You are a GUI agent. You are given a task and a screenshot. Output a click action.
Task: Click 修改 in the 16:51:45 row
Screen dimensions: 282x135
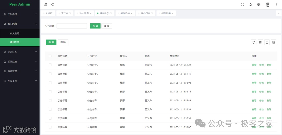(x=261, y=74)
